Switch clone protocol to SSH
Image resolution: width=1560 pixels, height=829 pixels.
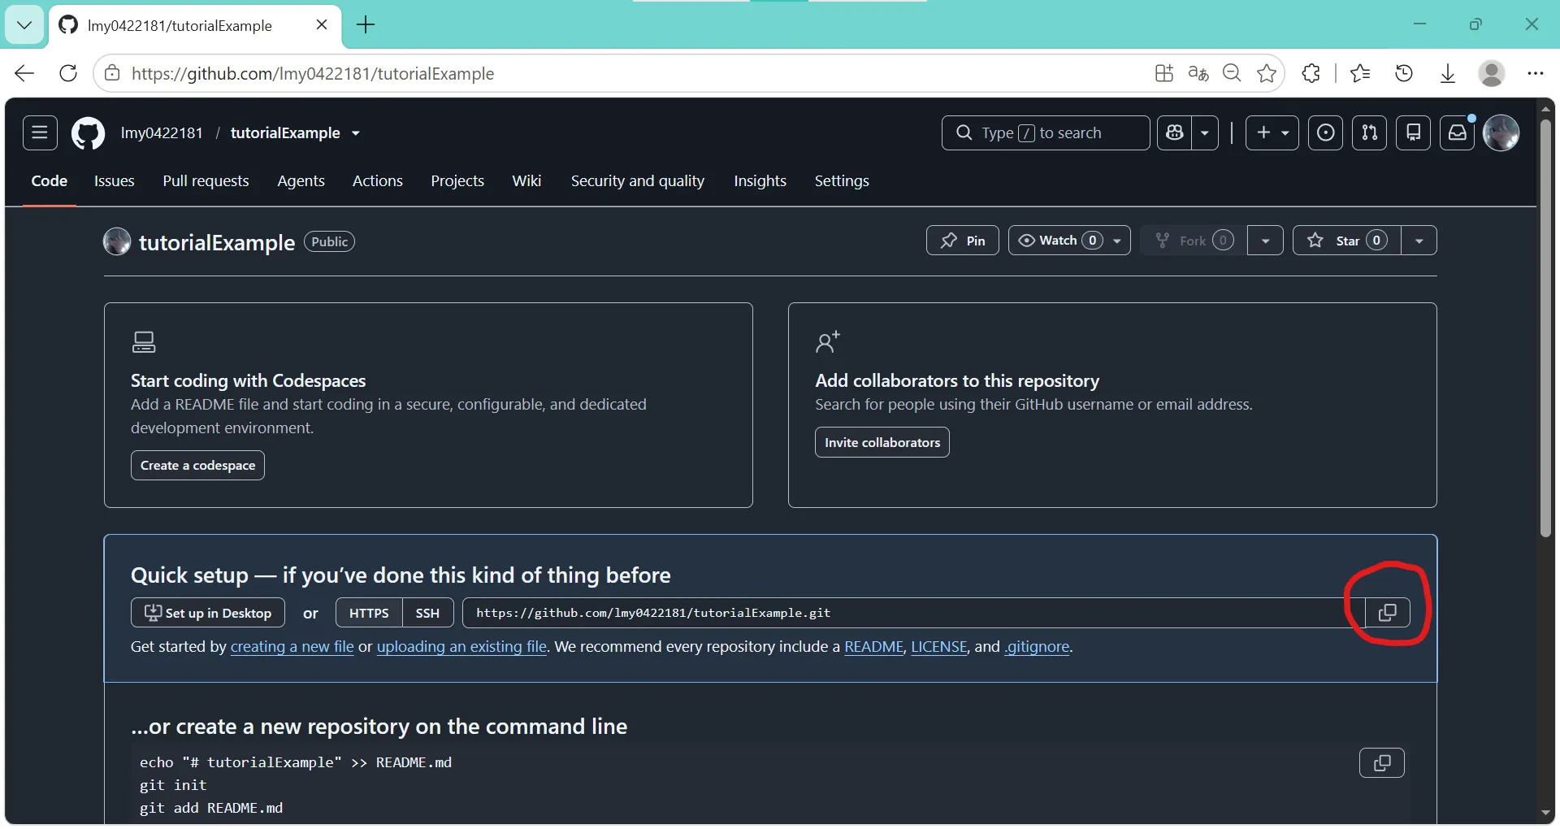[x=427, y=613]
